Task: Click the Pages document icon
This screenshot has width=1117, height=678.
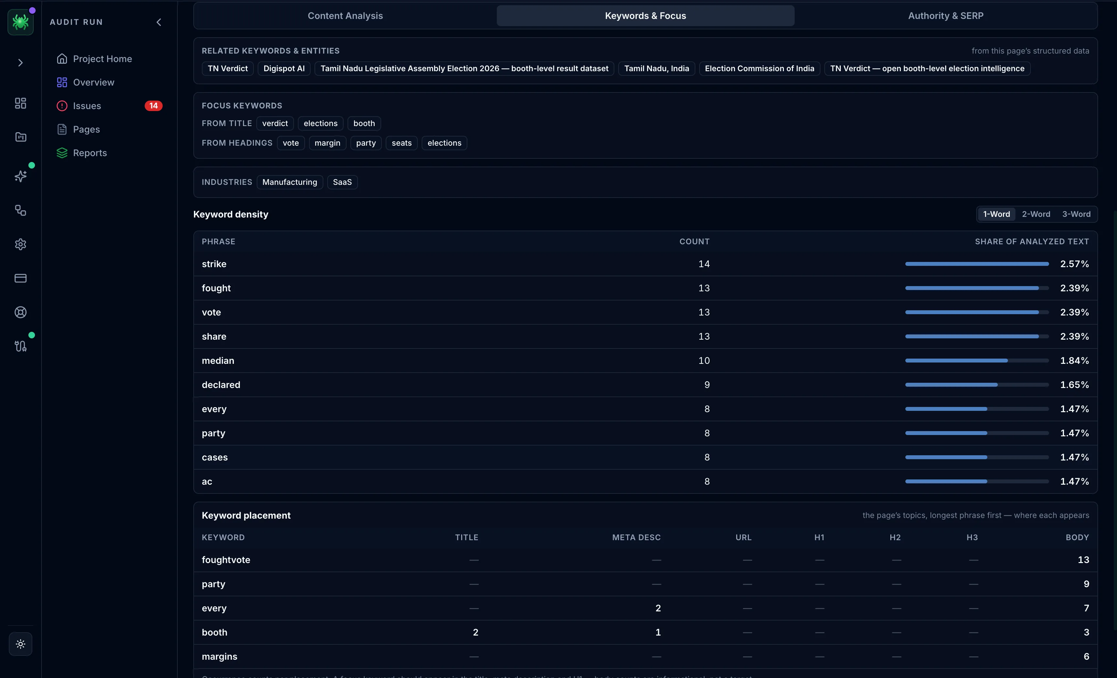Action: [62, 129]
